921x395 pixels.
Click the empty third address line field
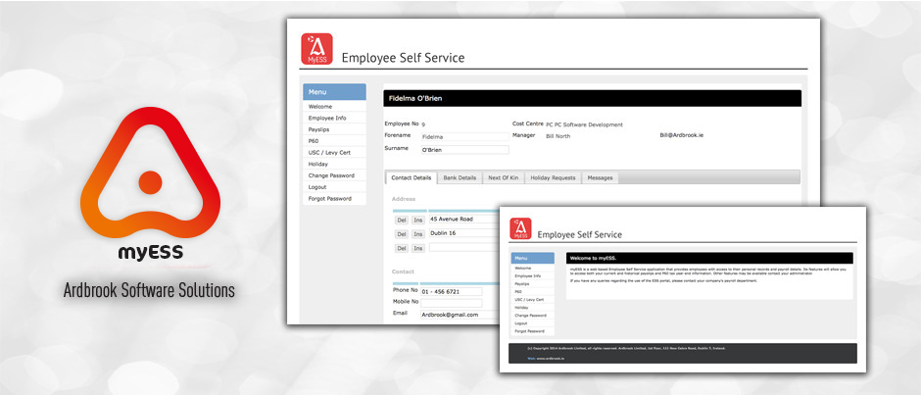pyautogui.click(x=464, y=247)
